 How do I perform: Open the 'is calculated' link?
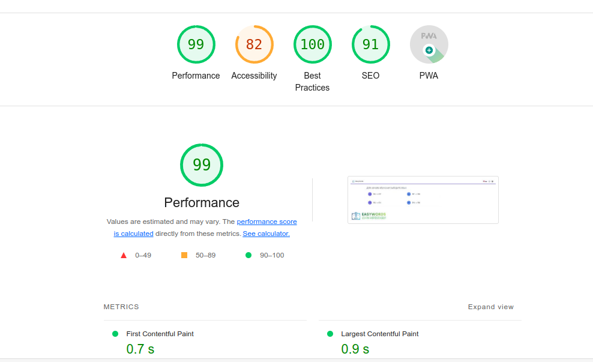point(133,234)
